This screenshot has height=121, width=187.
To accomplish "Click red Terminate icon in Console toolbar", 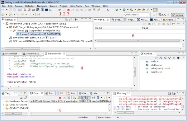I will pyautogui.click(x=60, y=98).
